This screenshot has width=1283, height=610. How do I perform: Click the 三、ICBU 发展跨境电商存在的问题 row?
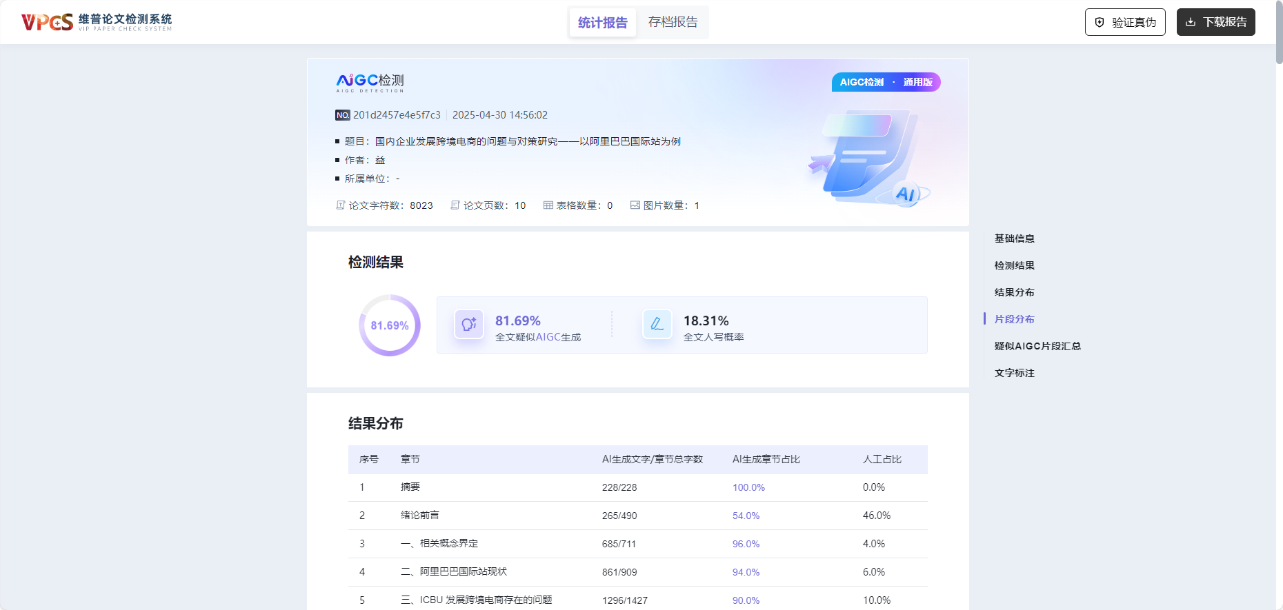(x=638, y=598)
